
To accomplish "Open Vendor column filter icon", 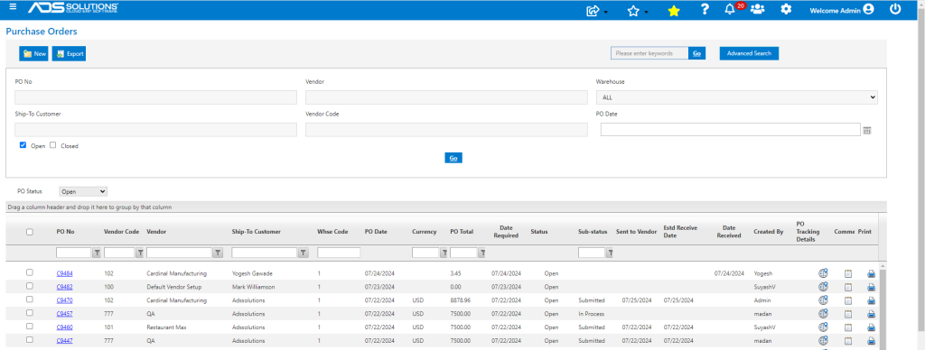I will pyautogui.click(x=218, y=253).
